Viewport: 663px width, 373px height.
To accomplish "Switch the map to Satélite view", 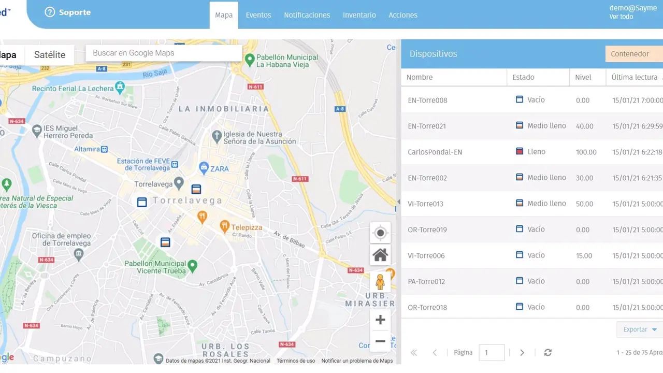I will (x=49, y=54).
